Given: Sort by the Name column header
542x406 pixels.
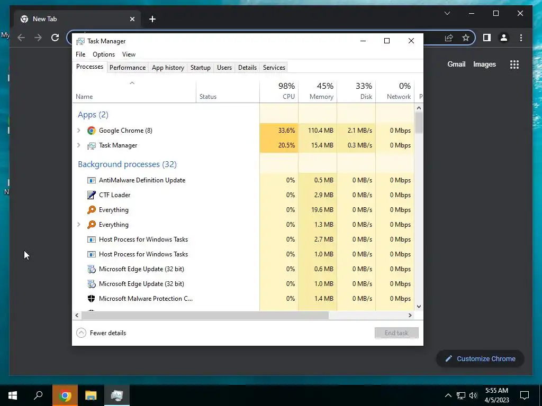Looking at the screenshot, I should pos(134,91).
